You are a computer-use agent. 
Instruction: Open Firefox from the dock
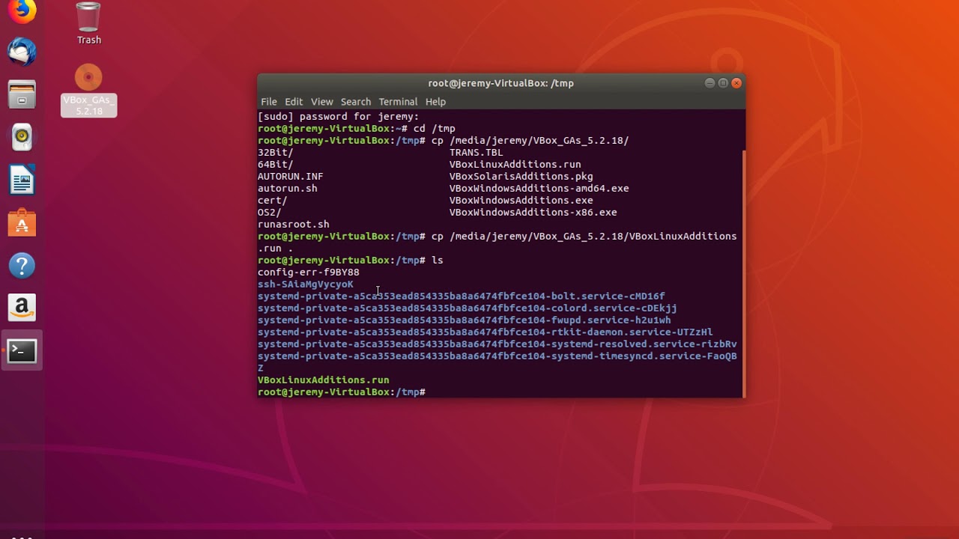pos(22,10)
